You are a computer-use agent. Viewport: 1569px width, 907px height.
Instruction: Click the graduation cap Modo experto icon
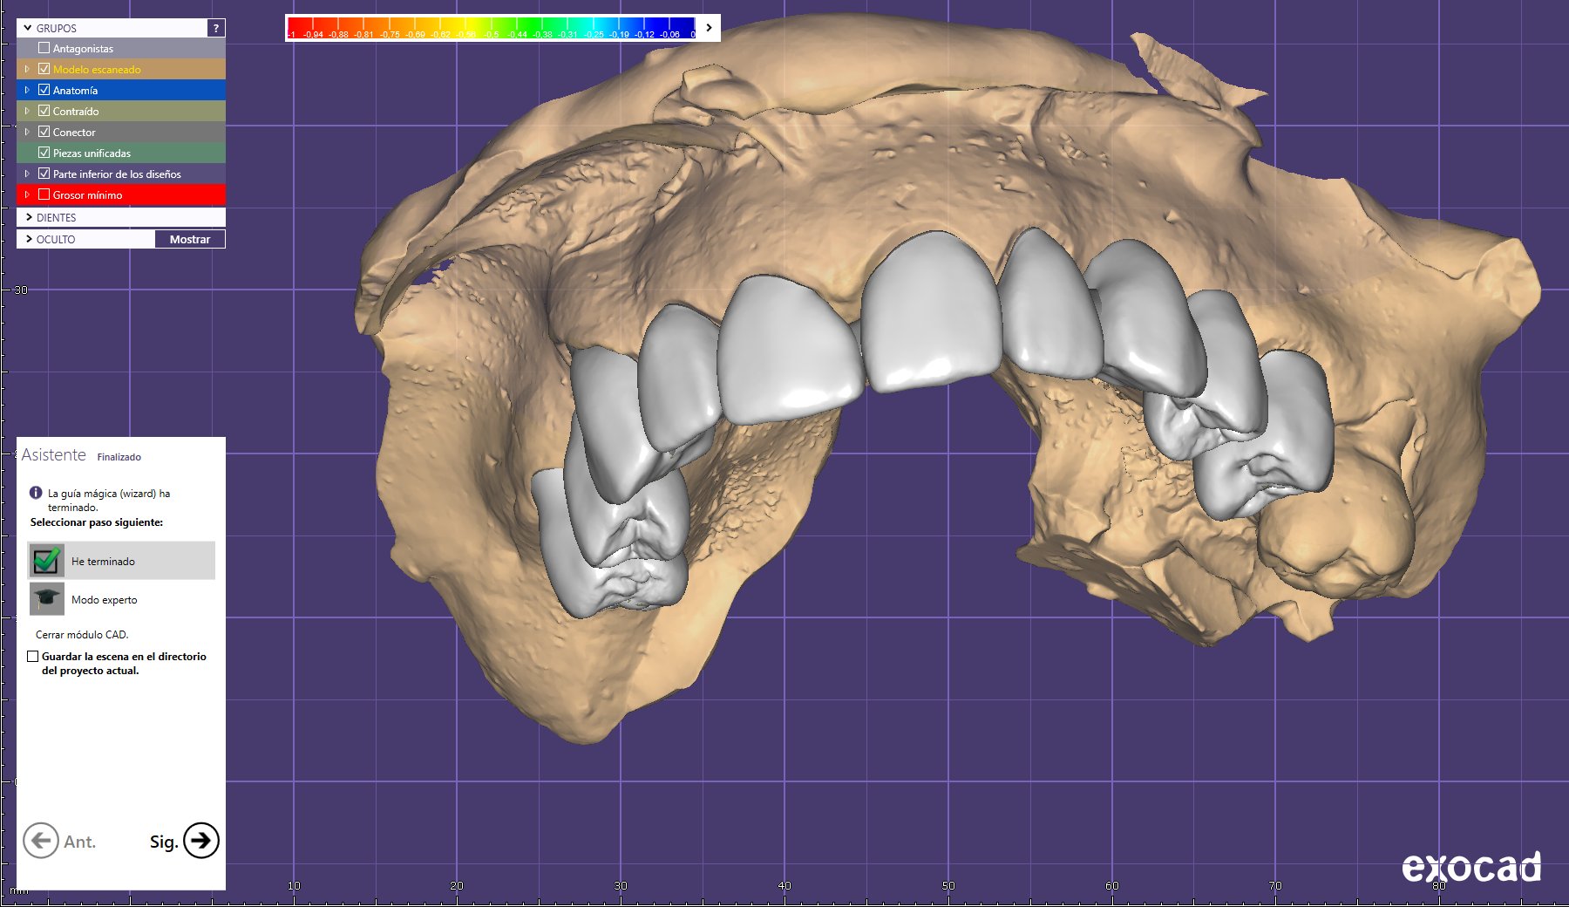[x=46, y=599]
